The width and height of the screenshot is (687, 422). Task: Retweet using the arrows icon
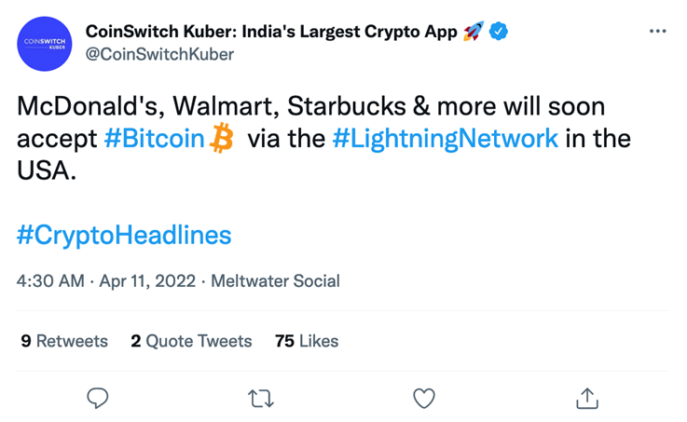pyautogui.click(x=261, y=399)
